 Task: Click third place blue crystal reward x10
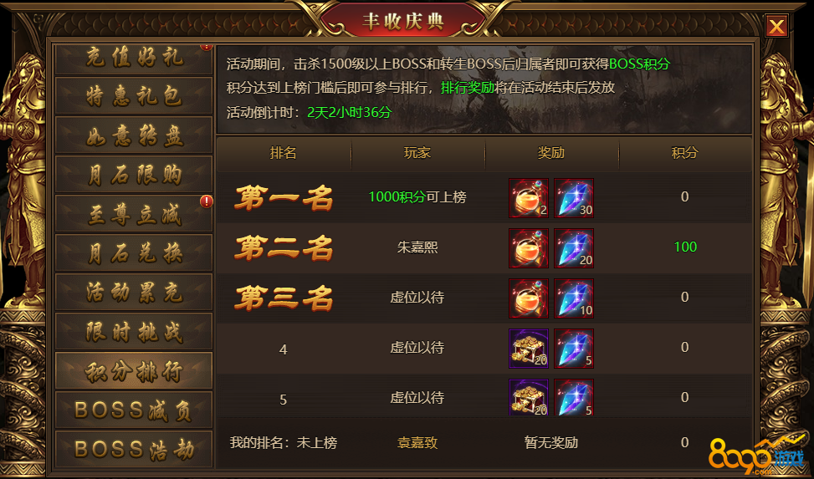574,298
